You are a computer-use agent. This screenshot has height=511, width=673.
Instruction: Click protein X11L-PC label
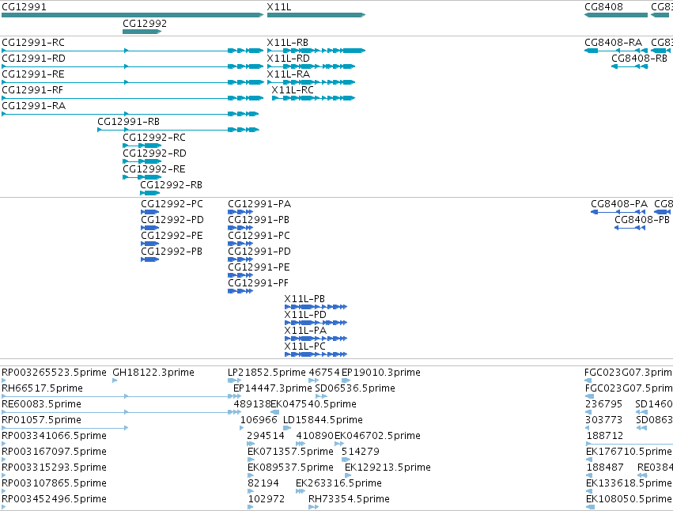[x=305, y=346]
